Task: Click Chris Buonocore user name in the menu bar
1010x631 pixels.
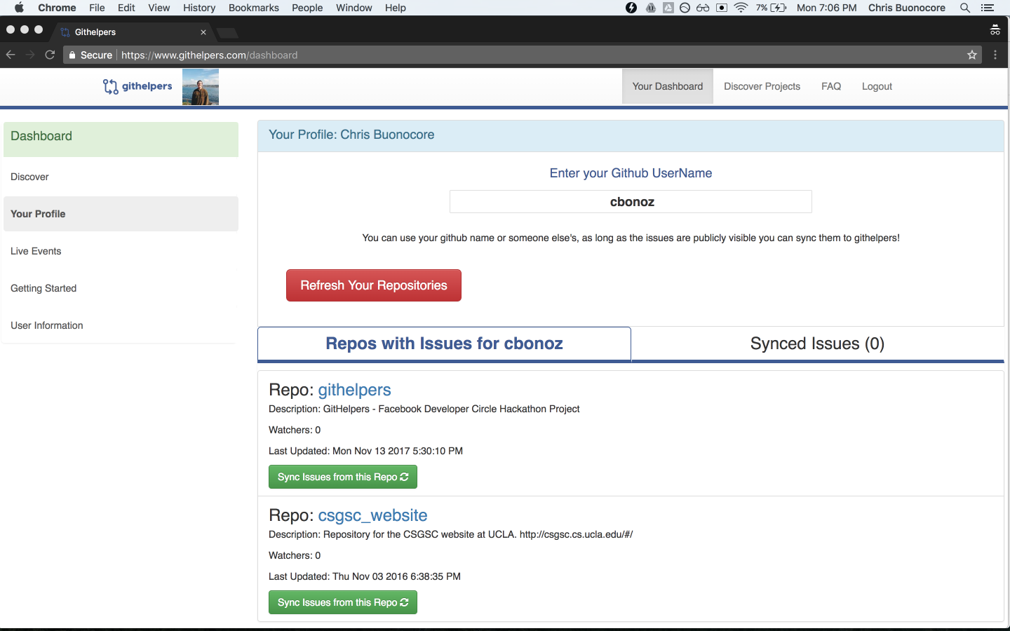Action: 907,8
